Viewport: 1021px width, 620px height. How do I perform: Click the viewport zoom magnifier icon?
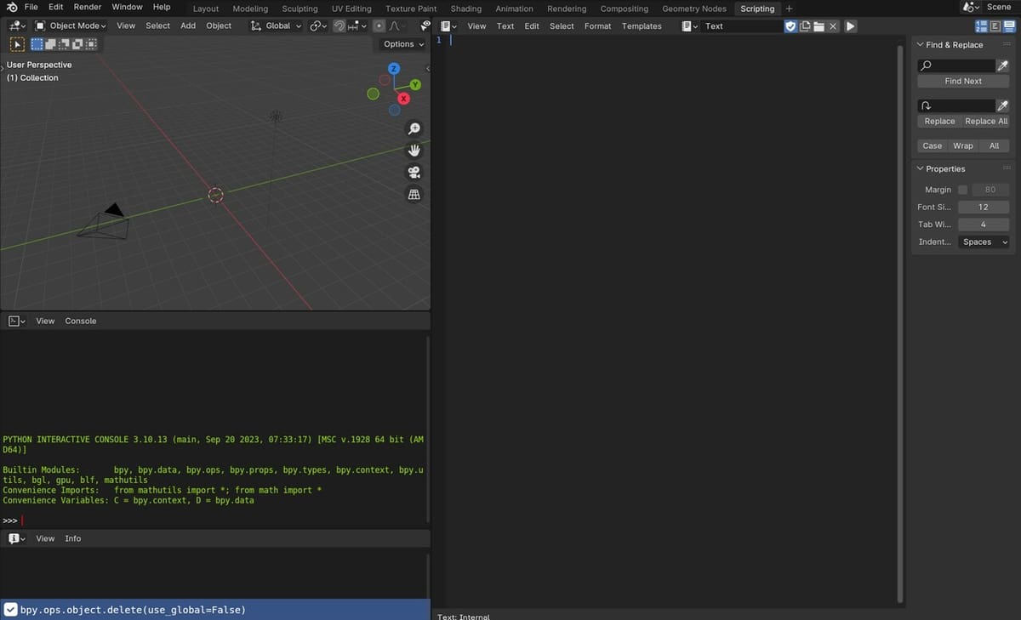[414, 128]
